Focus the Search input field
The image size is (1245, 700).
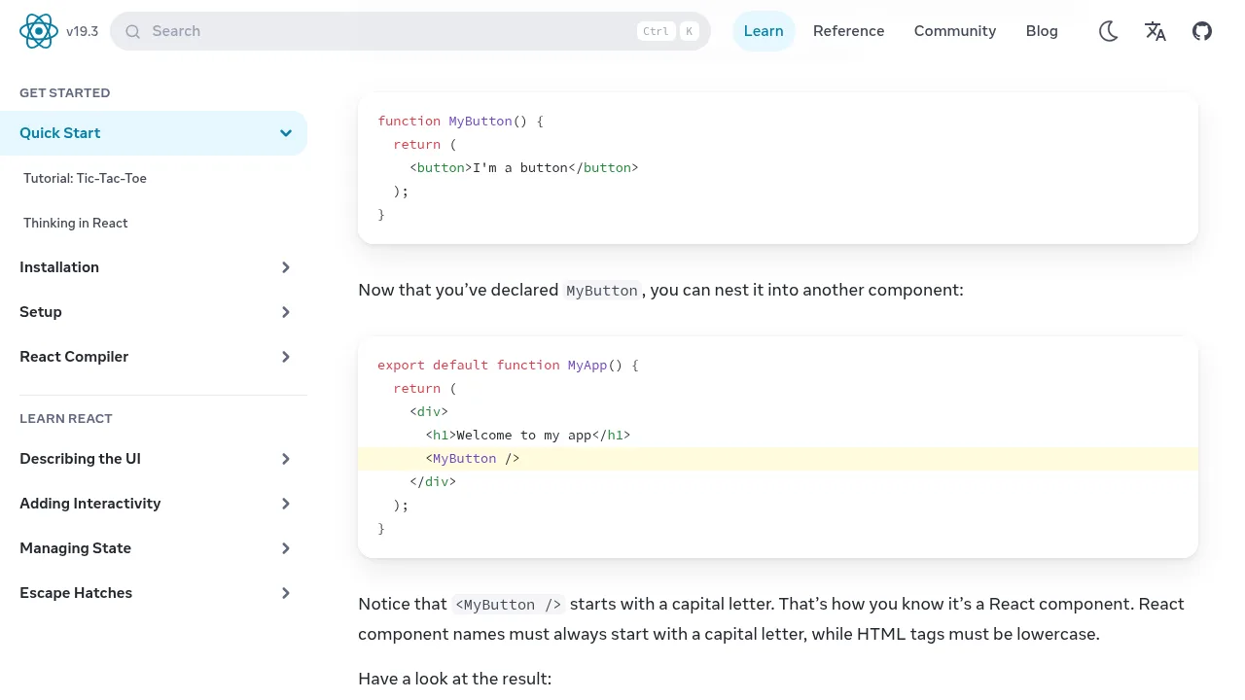click(x=410, y=31)
